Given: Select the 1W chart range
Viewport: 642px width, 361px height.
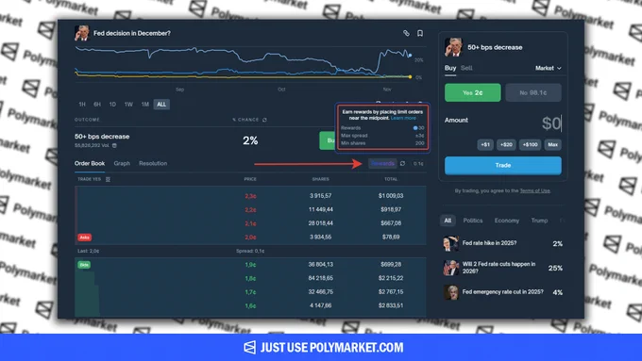Looking at the screenshot, I should [x=128, y=105].
